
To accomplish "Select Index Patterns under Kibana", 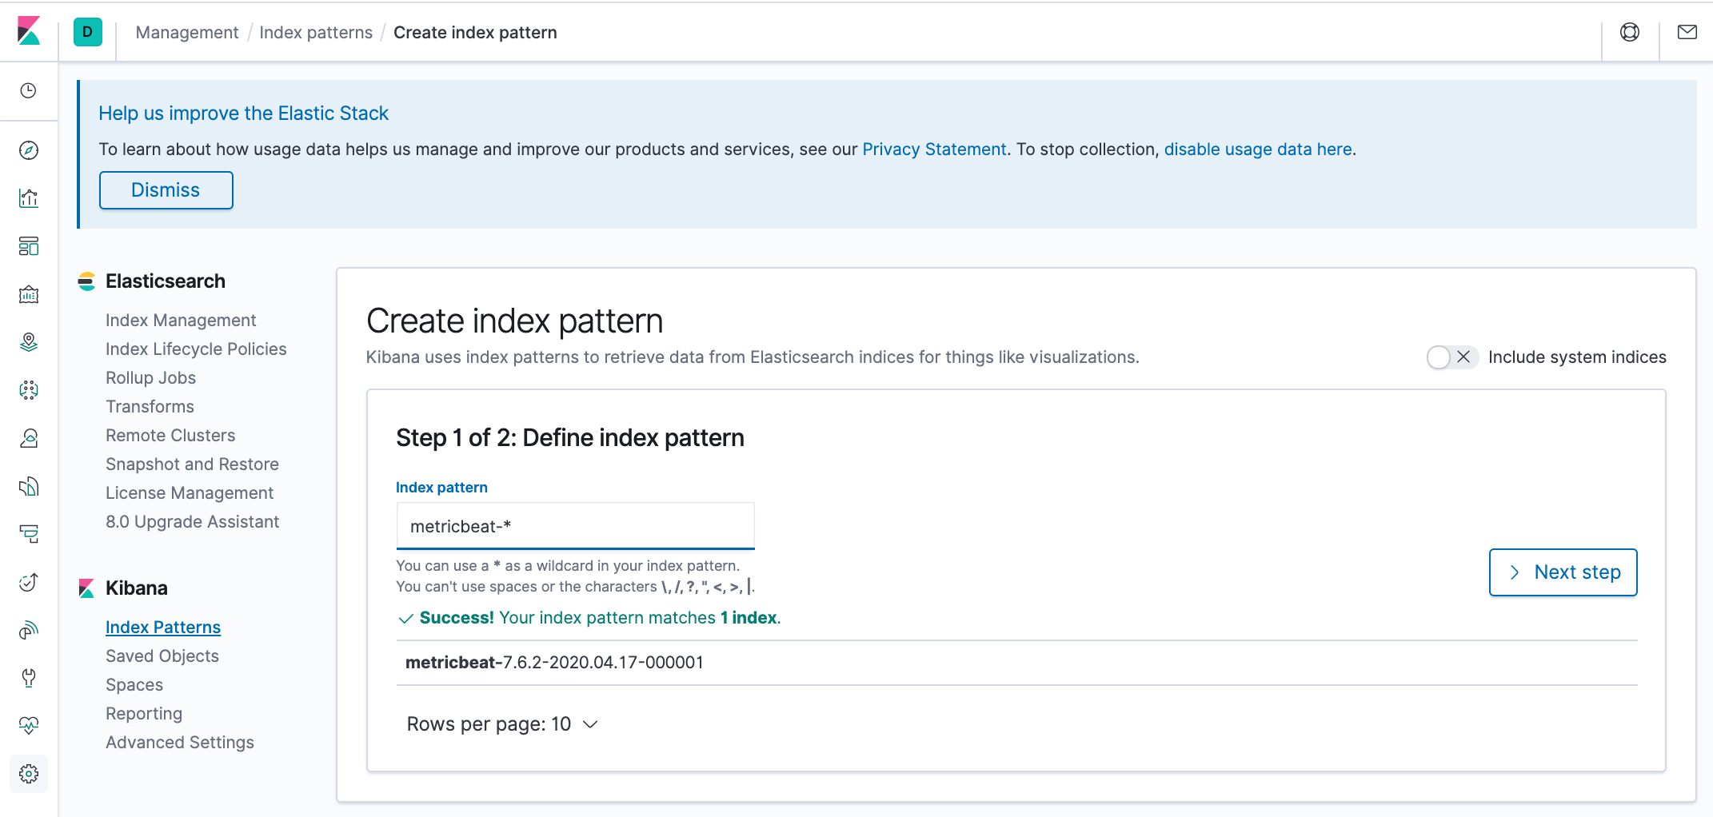I will click(x=163, y=628).
